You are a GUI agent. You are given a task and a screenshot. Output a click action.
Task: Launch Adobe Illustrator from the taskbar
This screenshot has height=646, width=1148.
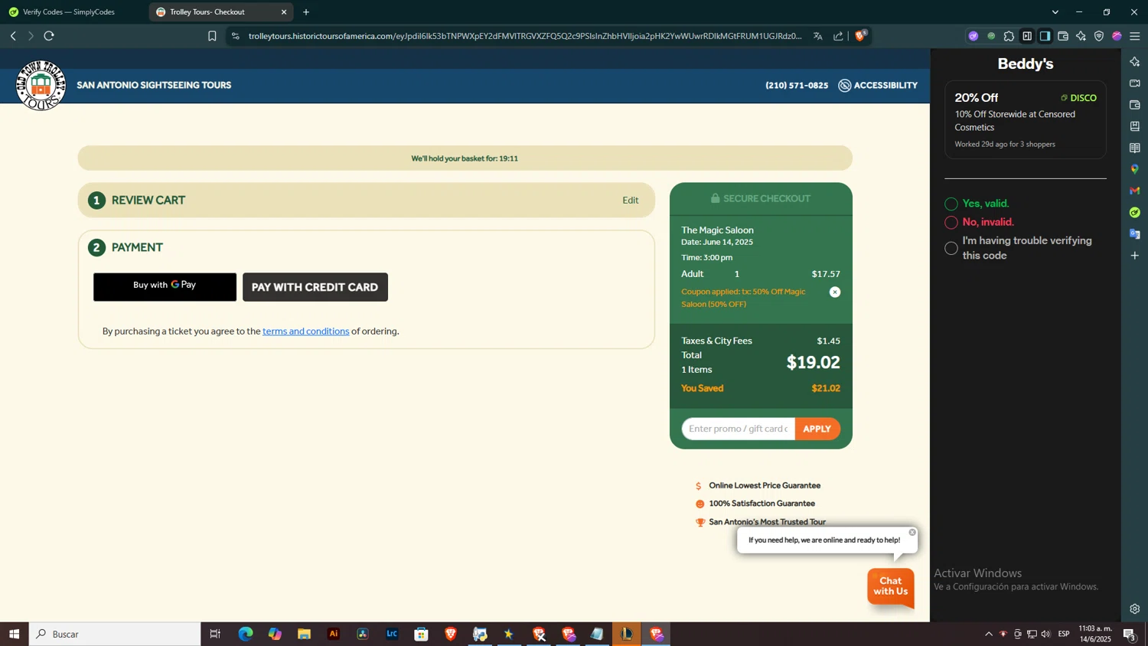[x=334, y=634]
